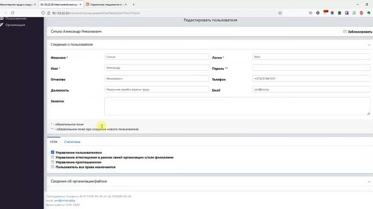Image resolution: width=373 pixels, height=209 pixels.
Task: Click the dark round extension icon
Action: coord(318,13)
